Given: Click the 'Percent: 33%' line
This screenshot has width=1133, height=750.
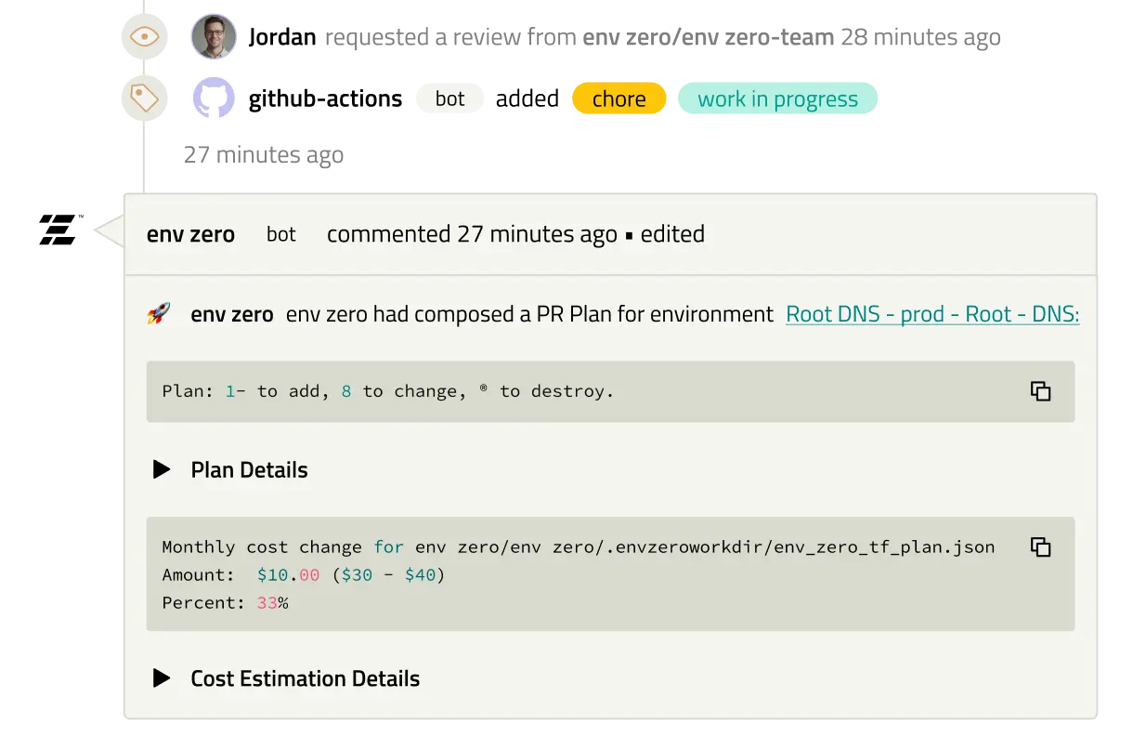Looking at the screenshot, I should click(x=226, y=603).
